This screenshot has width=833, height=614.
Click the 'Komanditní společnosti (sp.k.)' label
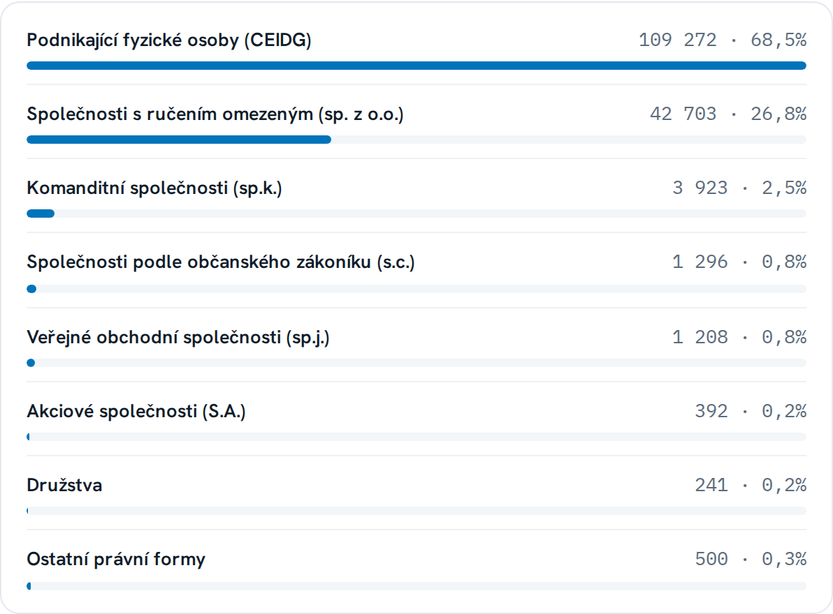(154, 188)
